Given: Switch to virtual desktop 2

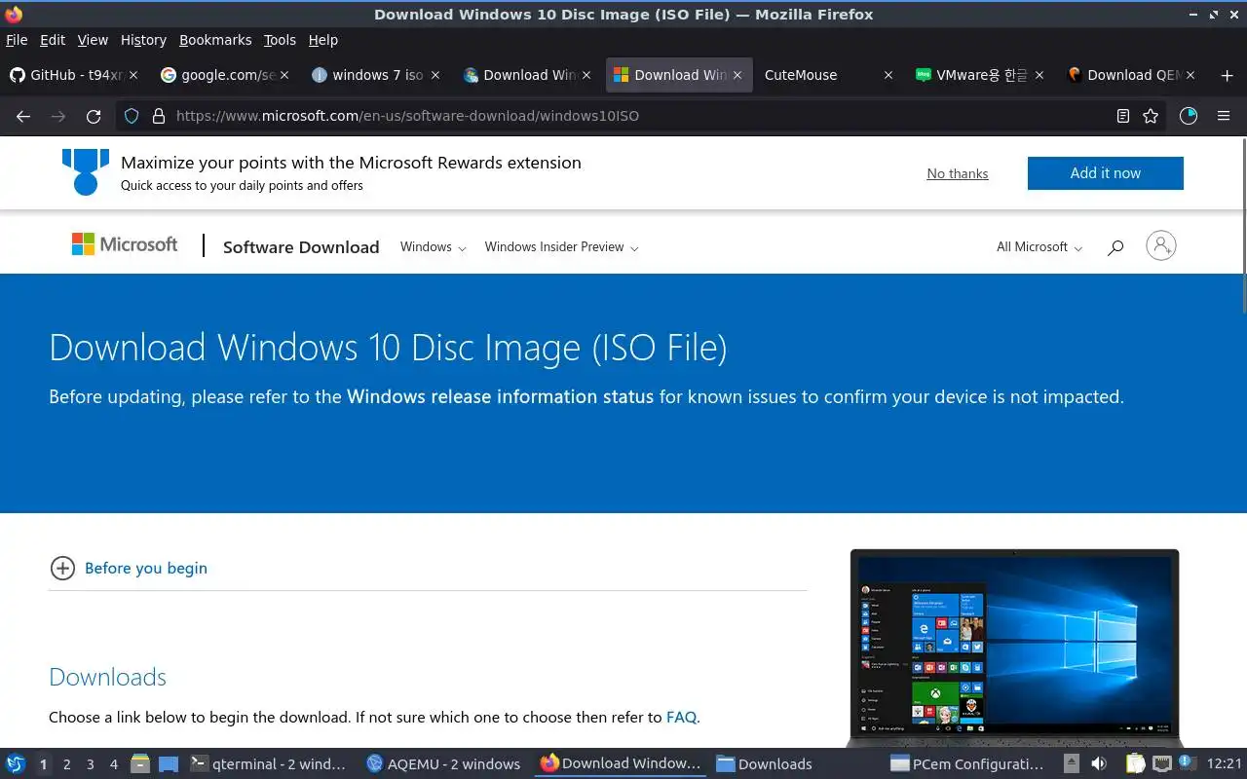Looking at the screenshot, I should click(66, 764).
